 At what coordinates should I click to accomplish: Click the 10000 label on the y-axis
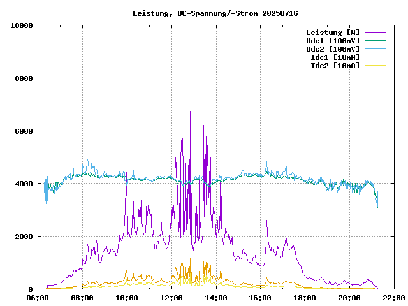[22, 25]
